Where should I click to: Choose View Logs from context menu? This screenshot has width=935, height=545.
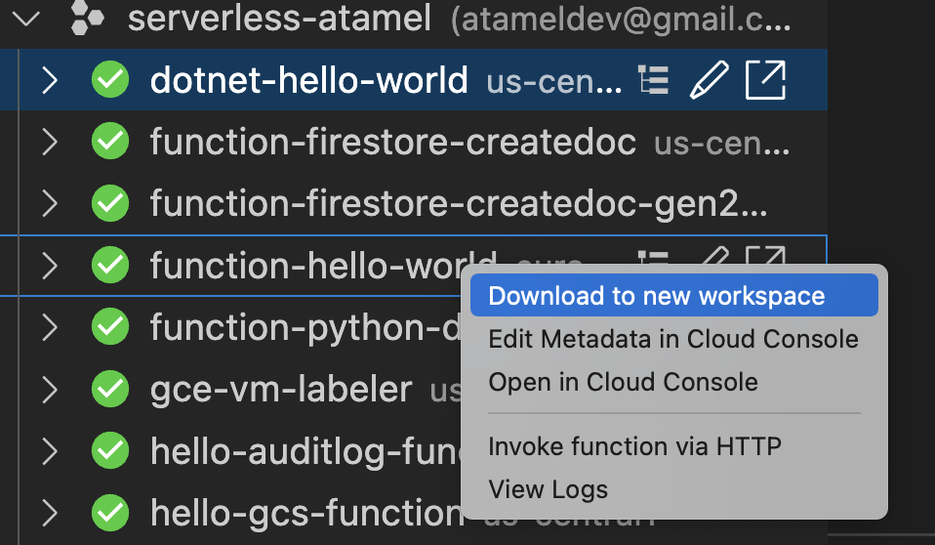(673, 489)
